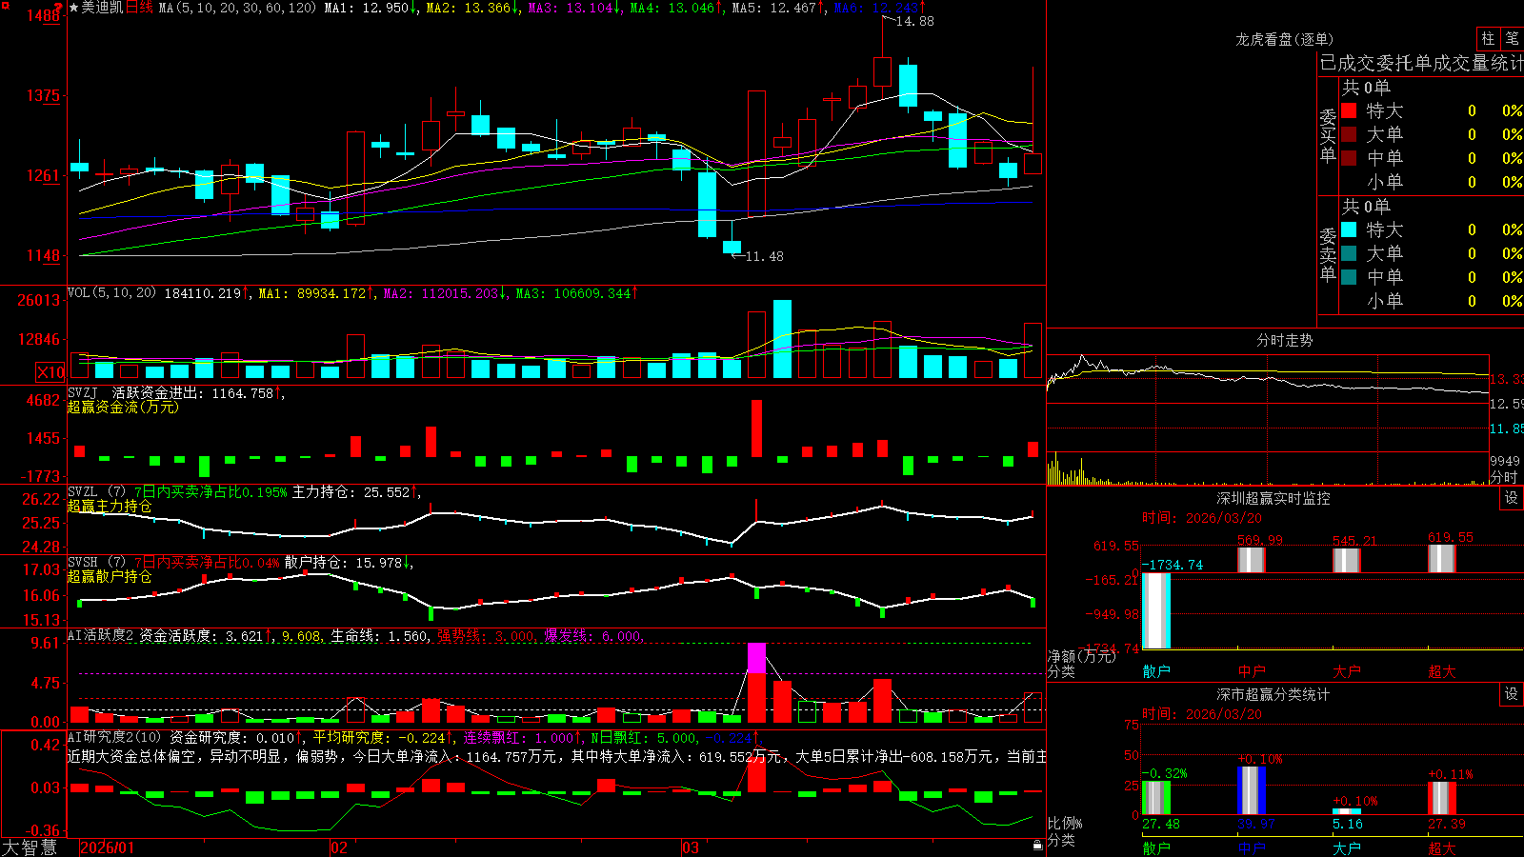Click the 龙虎看盘(逐单) panel title

(x=1284, y=39)
